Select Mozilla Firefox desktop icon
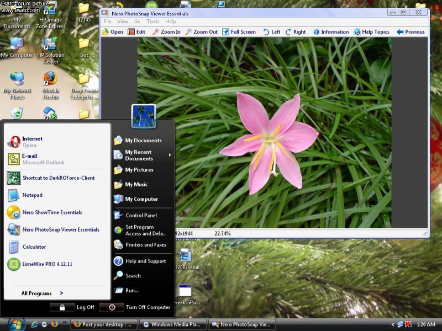The width and height of the screenshot is (442, 331). [51, 86]
